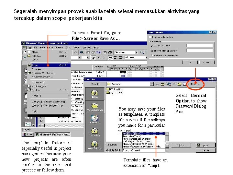
Task: Toggle Bold formatting button
Action: click(x=94, y=58)
